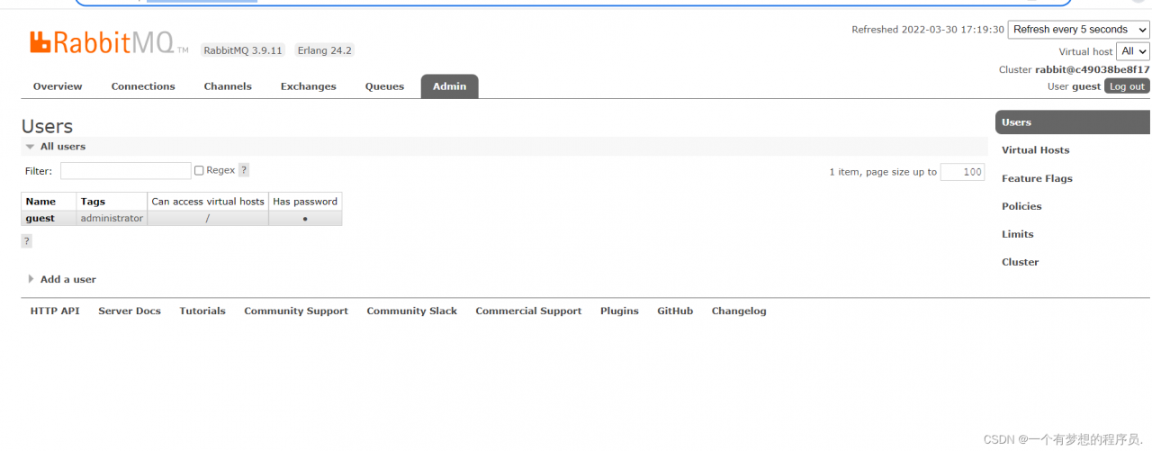Viewport: 1152px width, 451px height.
Task: Click the Can access virtual hosts header
Action: [208, 202]
